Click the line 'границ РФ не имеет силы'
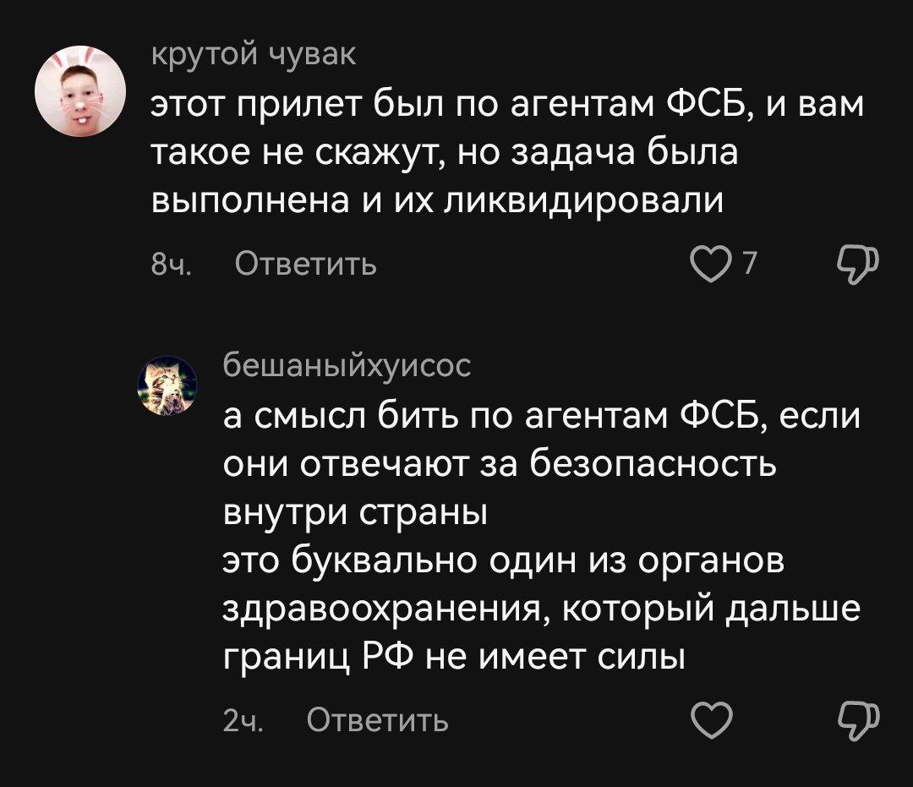913x787 pixels. pyautogui.click(x=452, y=653)
